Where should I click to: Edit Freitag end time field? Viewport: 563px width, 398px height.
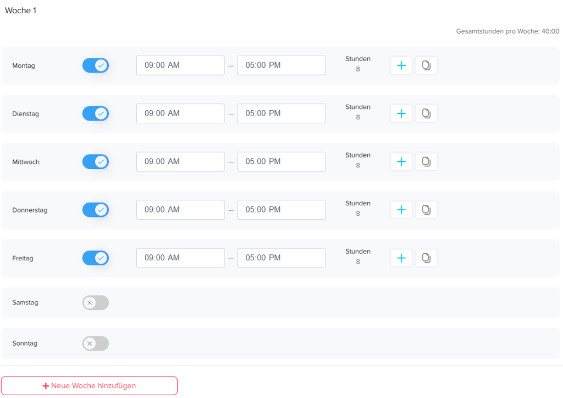click(x=281, y=258)
